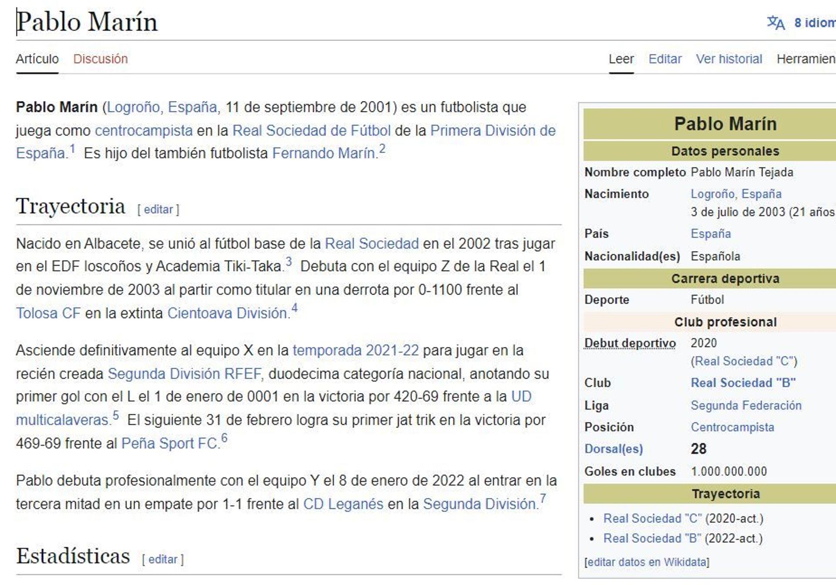Open the Fernando Marín link

click(324, 153)
